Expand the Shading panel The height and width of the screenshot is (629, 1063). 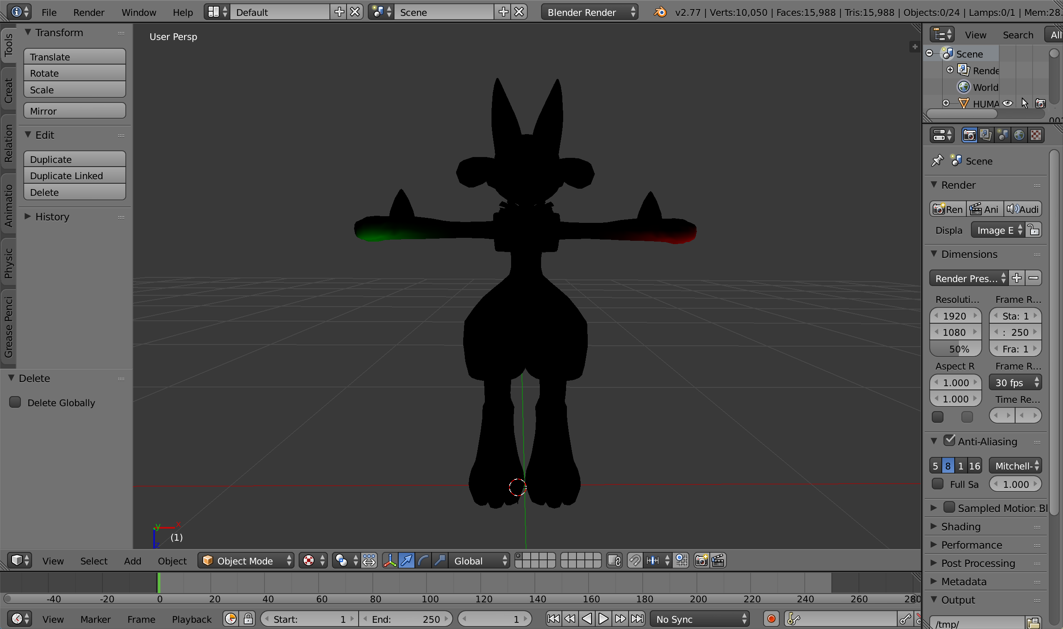(x=934, y=526)
